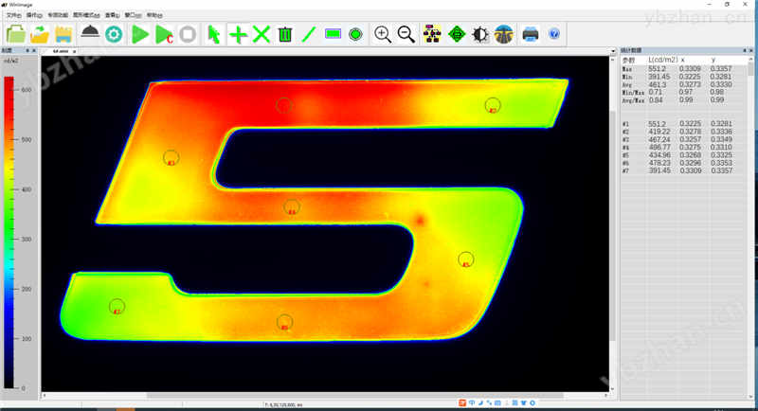Select the #3 row value 467.24
The width and height of the screenshot is (758, 411).
pos(659,139)
